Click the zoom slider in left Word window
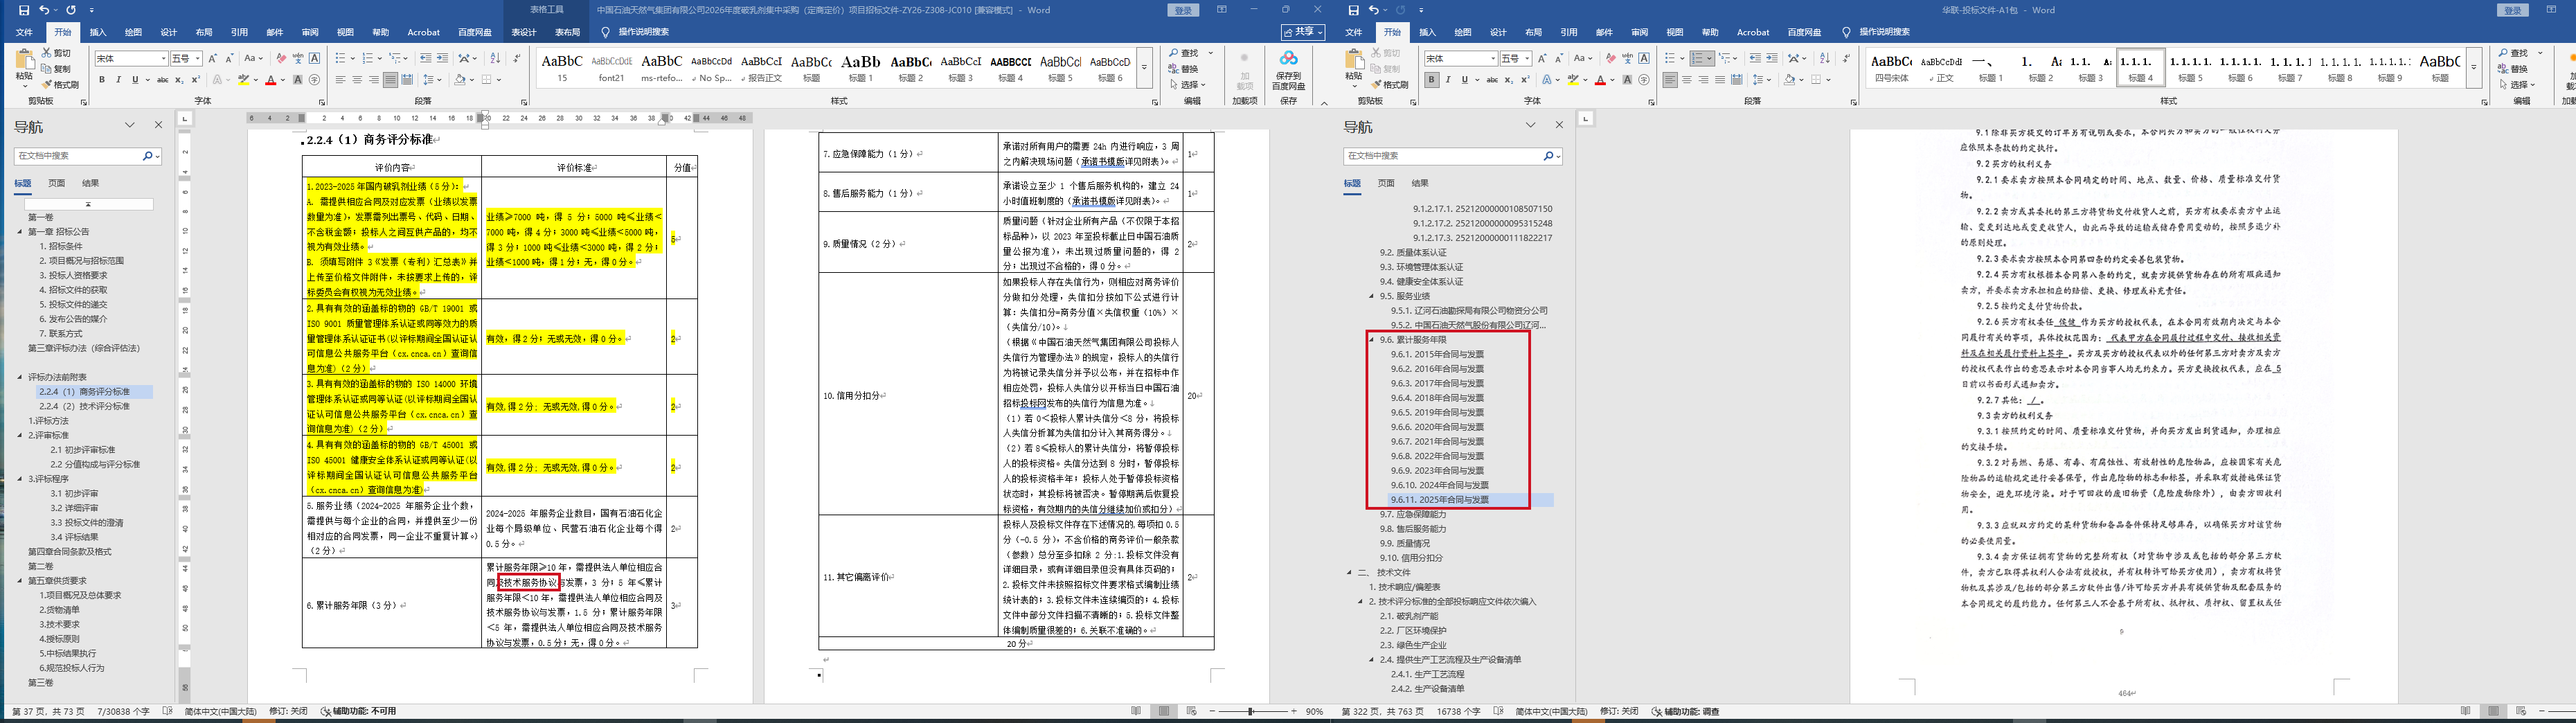The image size is (2576, 723). pos(1251,711)
